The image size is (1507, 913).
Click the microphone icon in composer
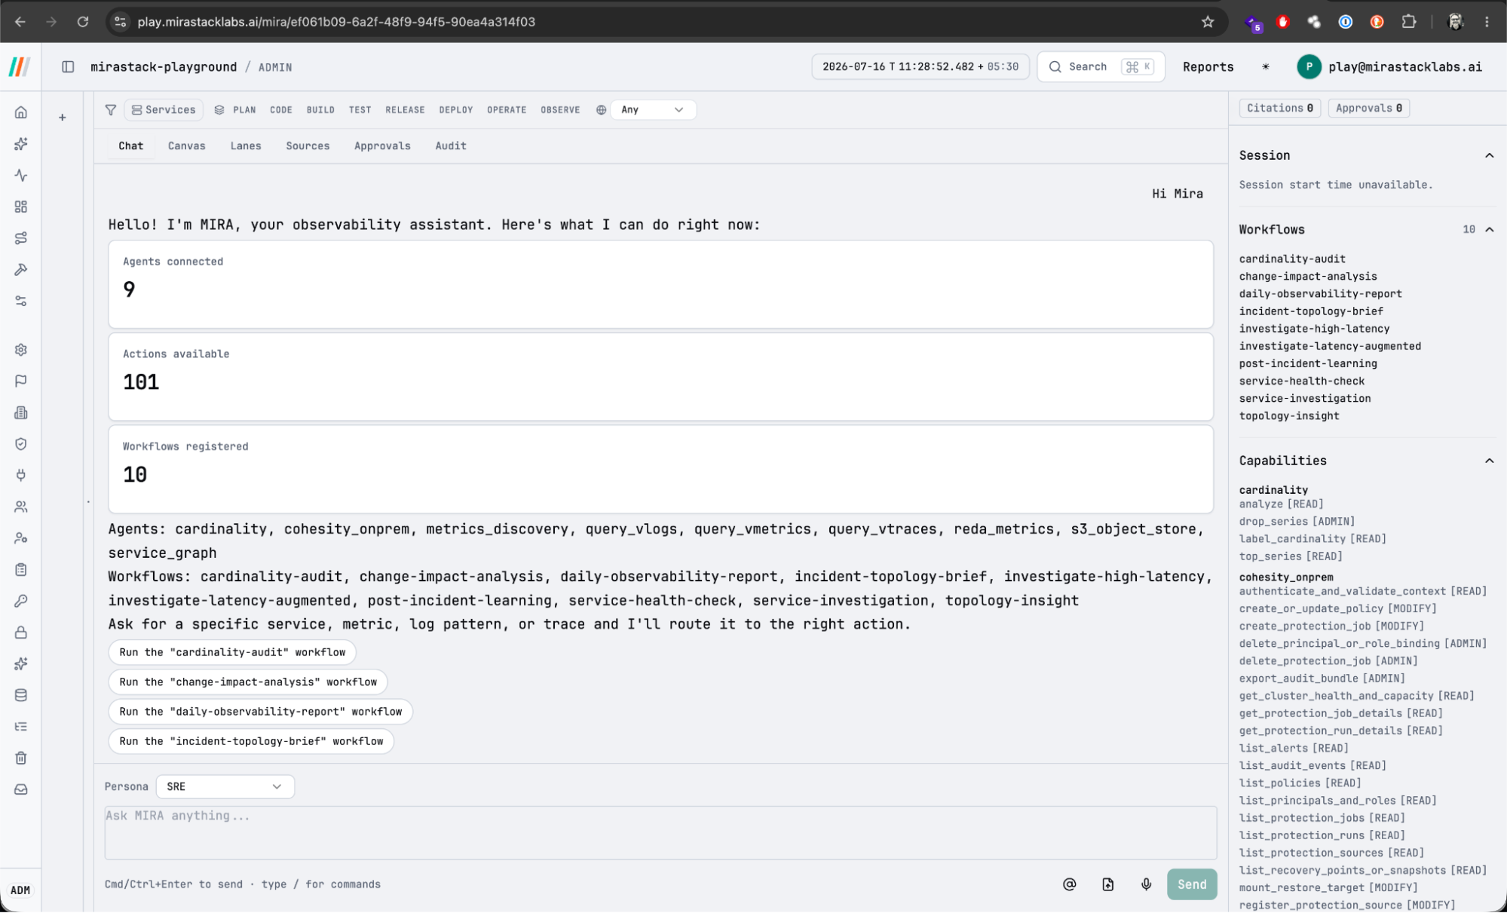point(1146,884)
